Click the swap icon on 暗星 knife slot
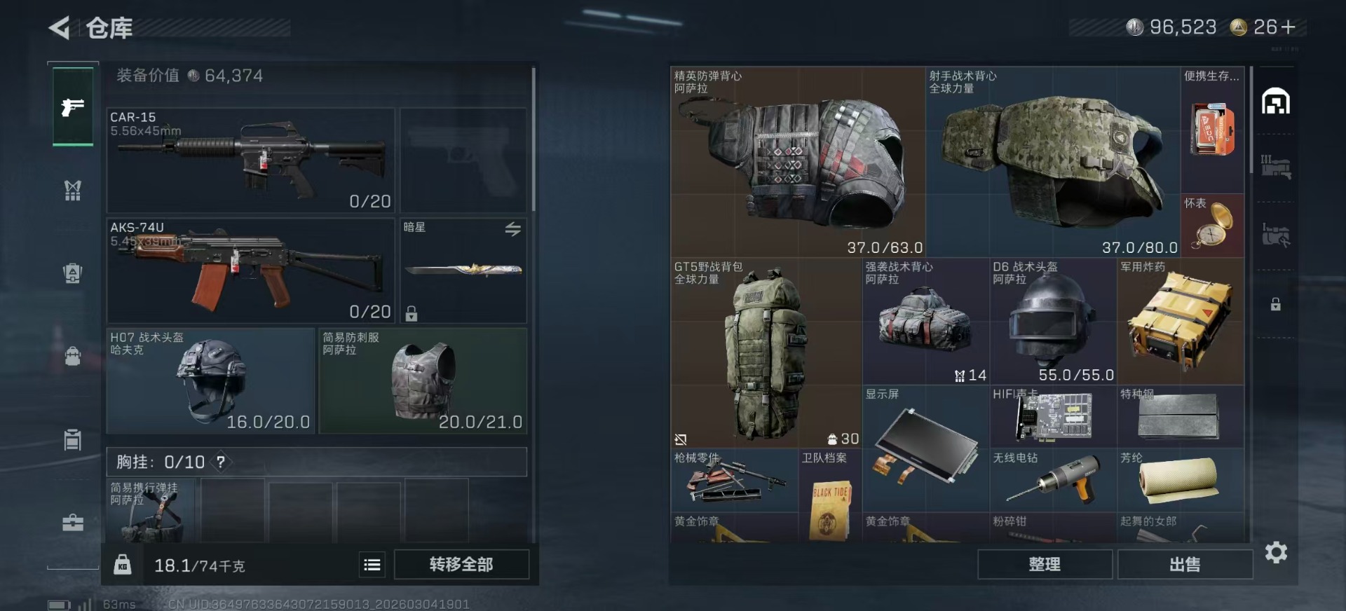Screen dimensions: 1346x611 point(513,229)
